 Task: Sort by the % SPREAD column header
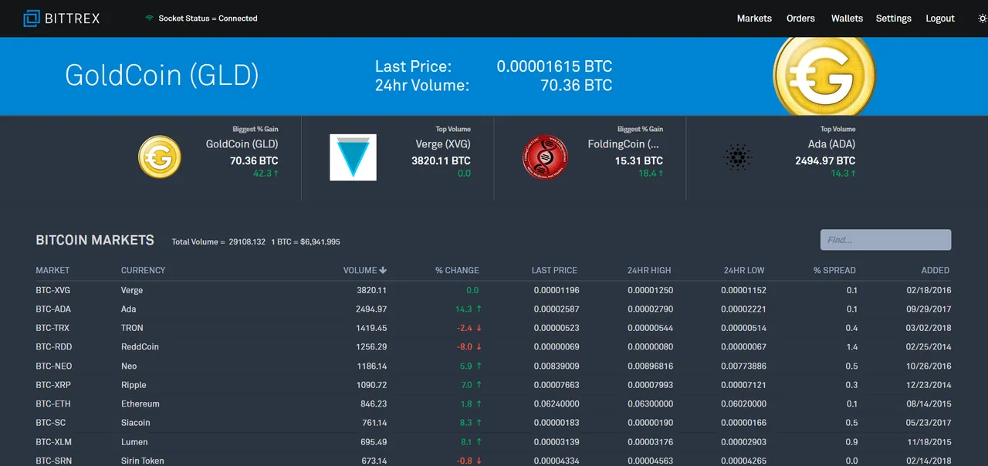(x=834, y=271)
